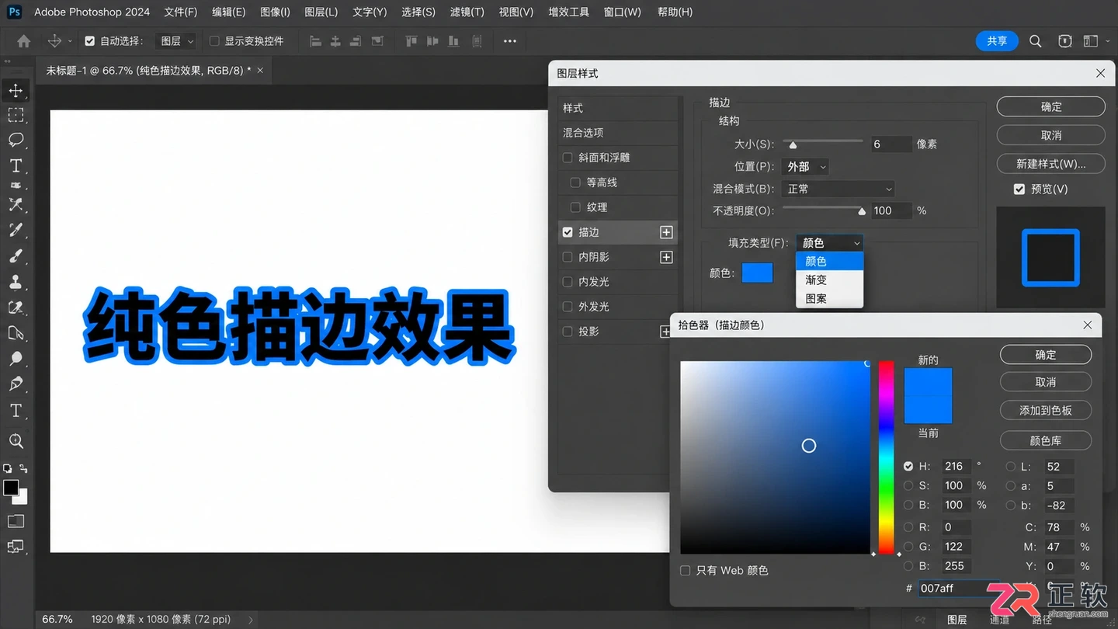
Task: Click 确定 in color picker dialog
Action: (1046, 355)
